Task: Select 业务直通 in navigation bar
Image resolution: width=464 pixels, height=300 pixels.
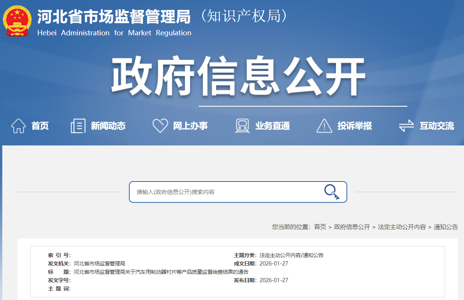Action: tap(272, 126)
